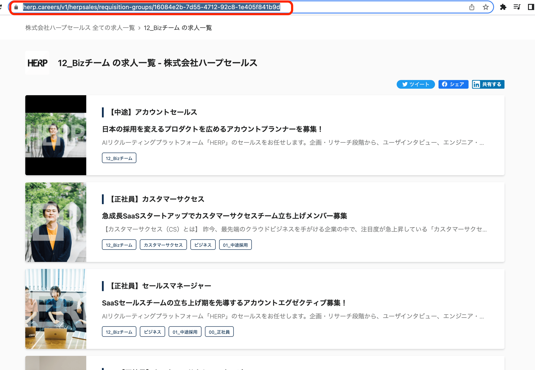Select the 00_正社員 tag

(x=219, y=332)
